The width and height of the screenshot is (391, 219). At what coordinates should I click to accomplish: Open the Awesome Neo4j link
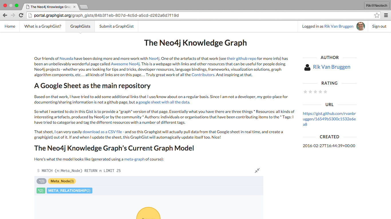click(125, 64)
